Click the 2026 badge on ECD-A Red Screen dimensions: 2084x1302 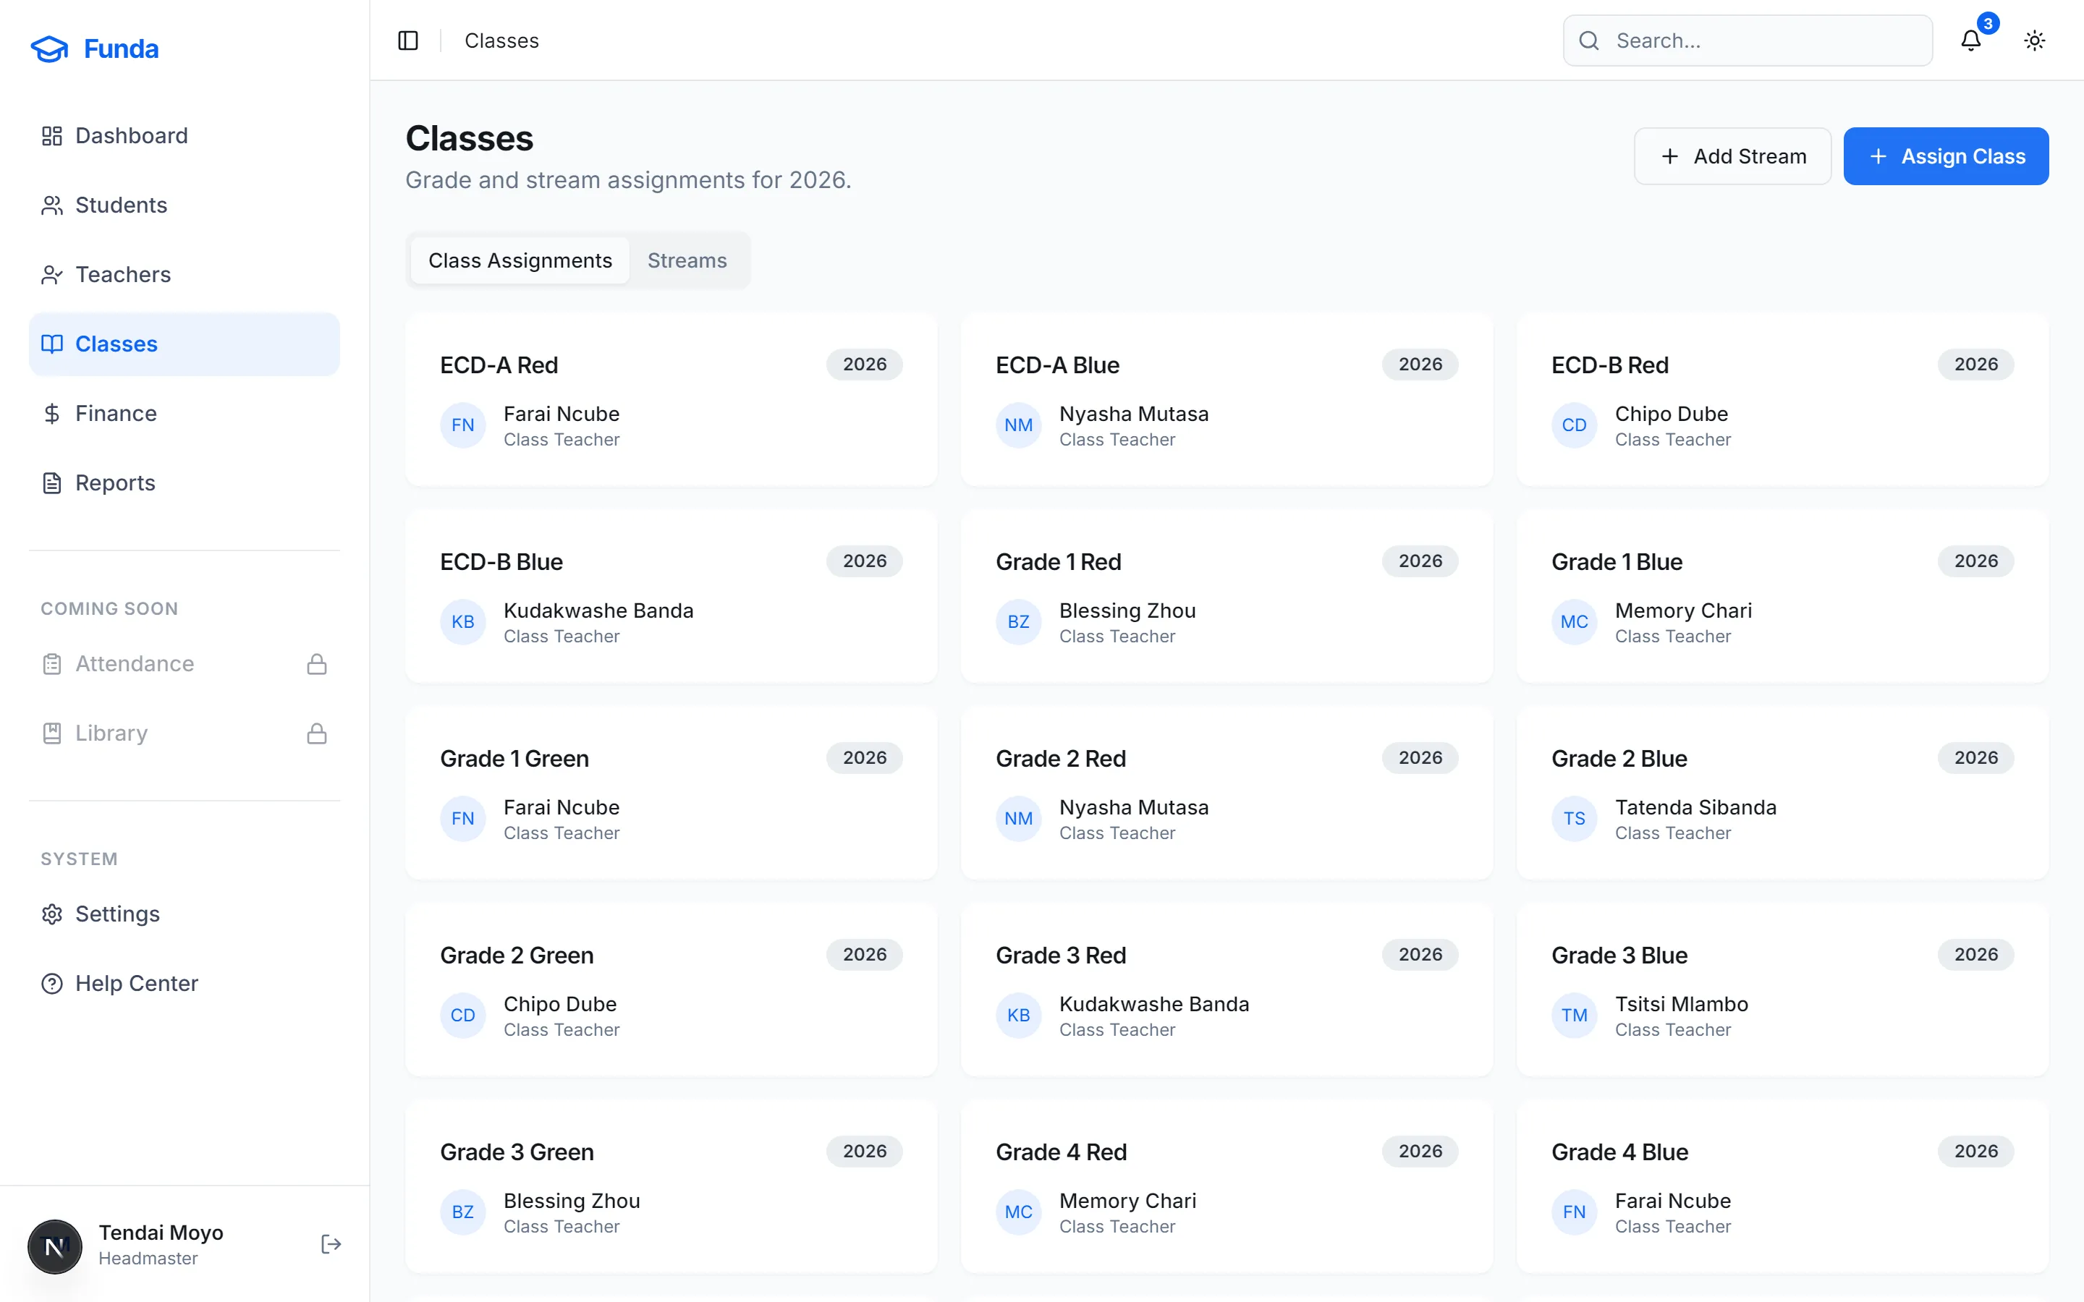click(x=865, y=365)
